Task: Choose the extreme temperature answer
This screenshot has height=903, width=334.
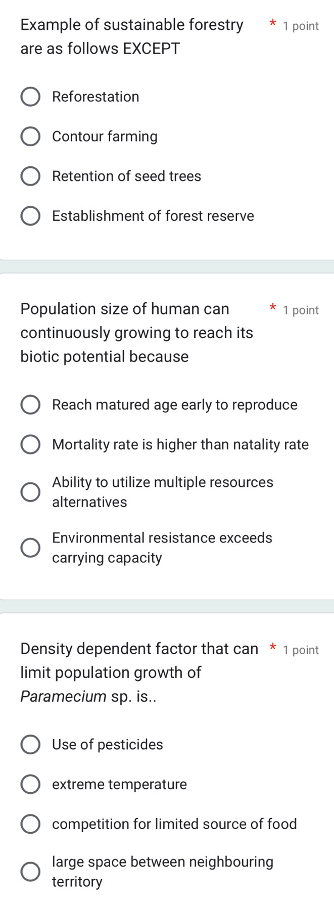Action: (30, 784)
